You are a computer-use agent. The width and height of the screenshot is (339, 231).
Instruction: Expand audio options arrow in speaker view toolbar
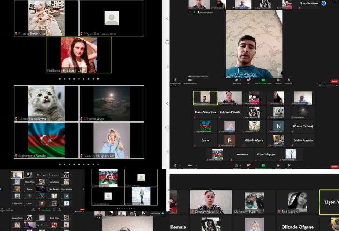[x=180, y=80]
